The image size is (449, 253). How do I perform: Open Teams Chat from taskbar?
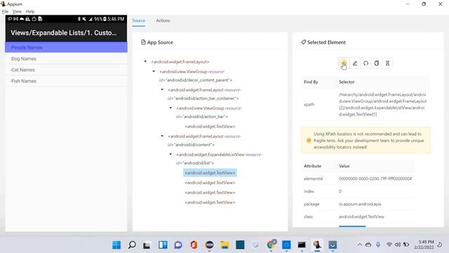pyautogui.click(x=178, y=245)
